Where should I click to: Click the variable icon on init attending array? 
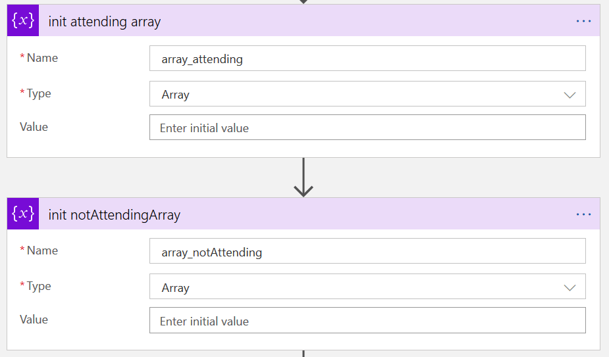pyautogui.click(x=23, y=20)
